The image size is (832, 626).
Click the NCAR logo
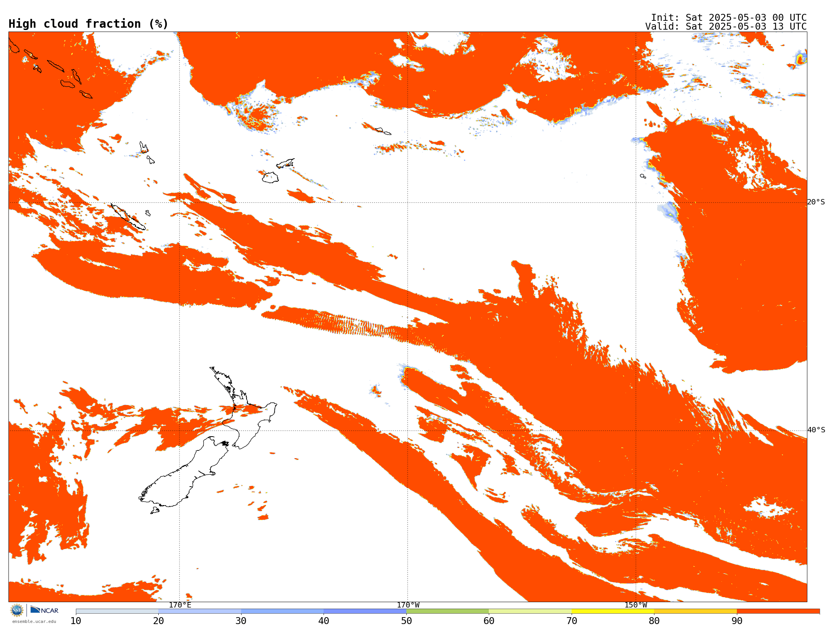(x=44, y=610)
